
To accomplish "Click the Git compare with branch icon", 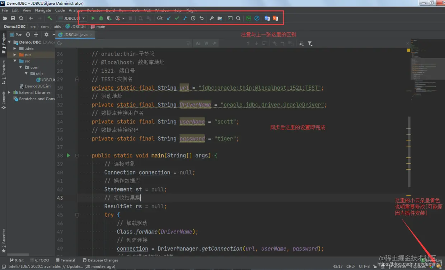I will pos(185,18).
